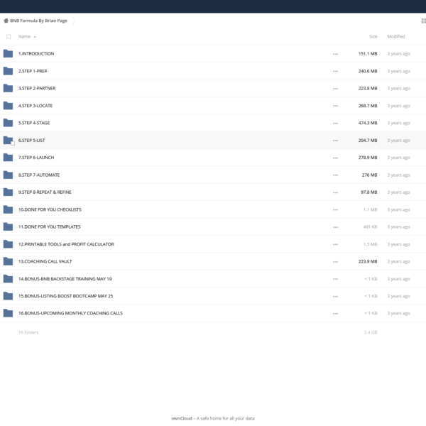Show the actions menu for 15.BONUS-LISTING BOOST BOOTCAMP

pos(336,296)
